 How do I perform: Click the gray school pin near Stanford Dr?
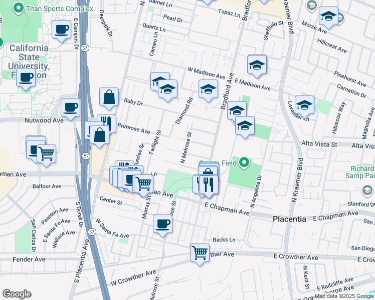pos(367,191)
